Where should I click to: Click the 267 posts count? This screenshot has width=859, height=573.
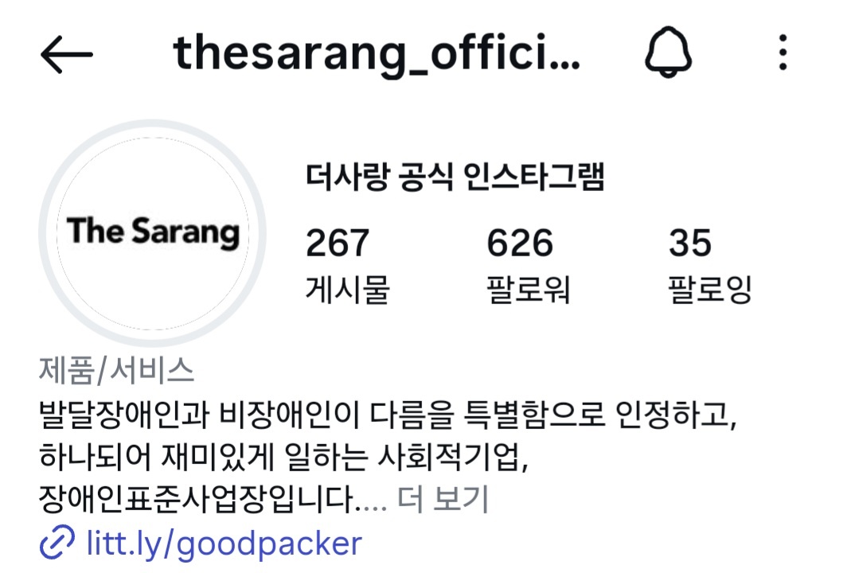[x=338, y=243]
